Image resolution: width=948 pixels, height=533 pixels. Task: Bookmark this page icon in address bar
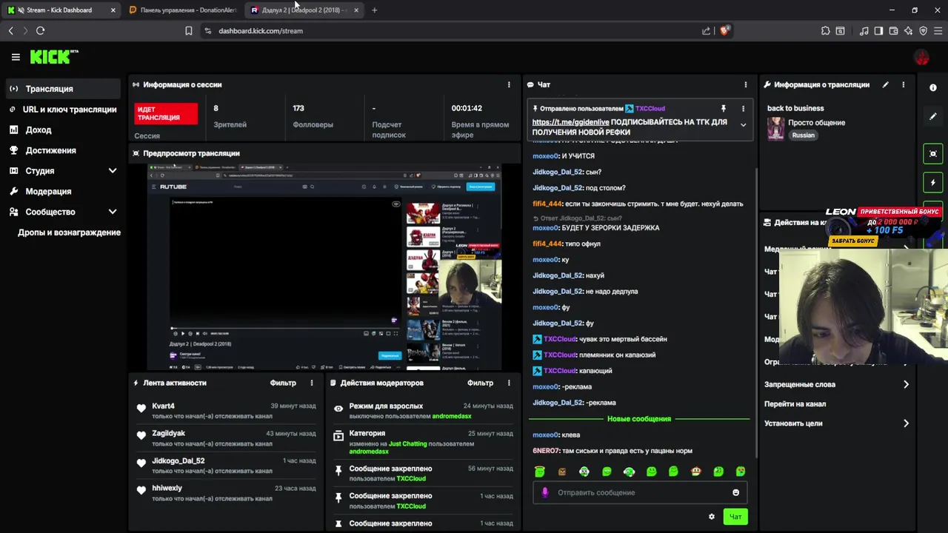point(189,30)
